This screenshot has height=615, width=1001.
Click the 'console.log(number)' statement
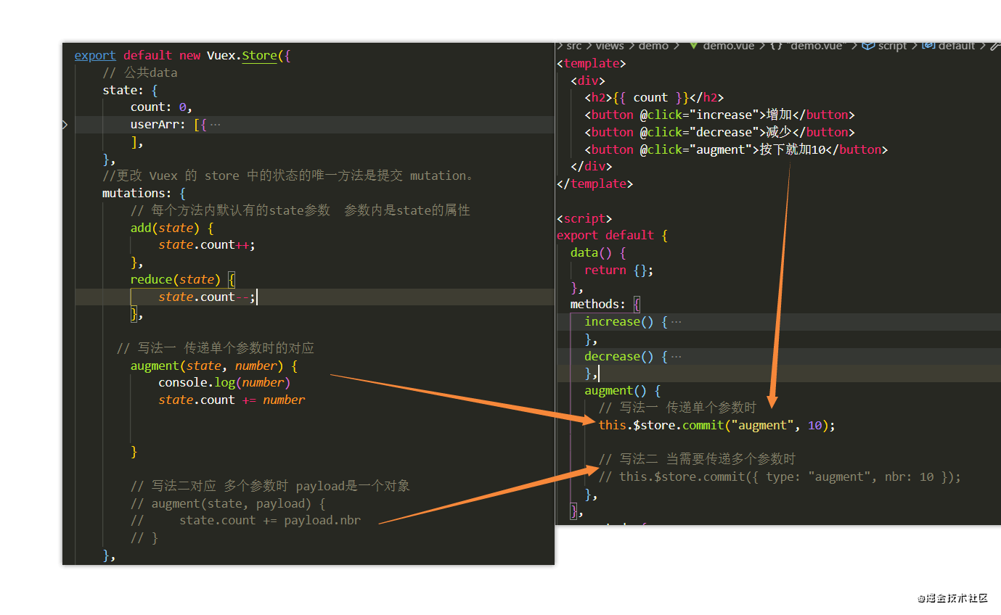click(x=224, y=383)
